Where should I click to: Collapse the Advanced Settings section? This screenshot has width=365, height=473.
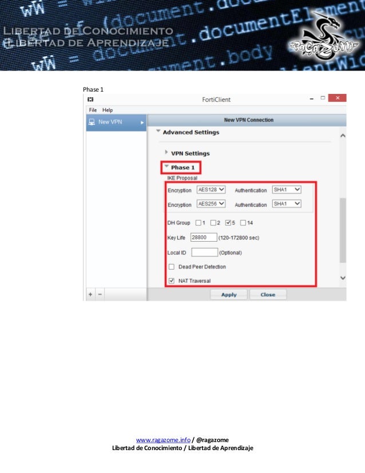coord(158,131)
